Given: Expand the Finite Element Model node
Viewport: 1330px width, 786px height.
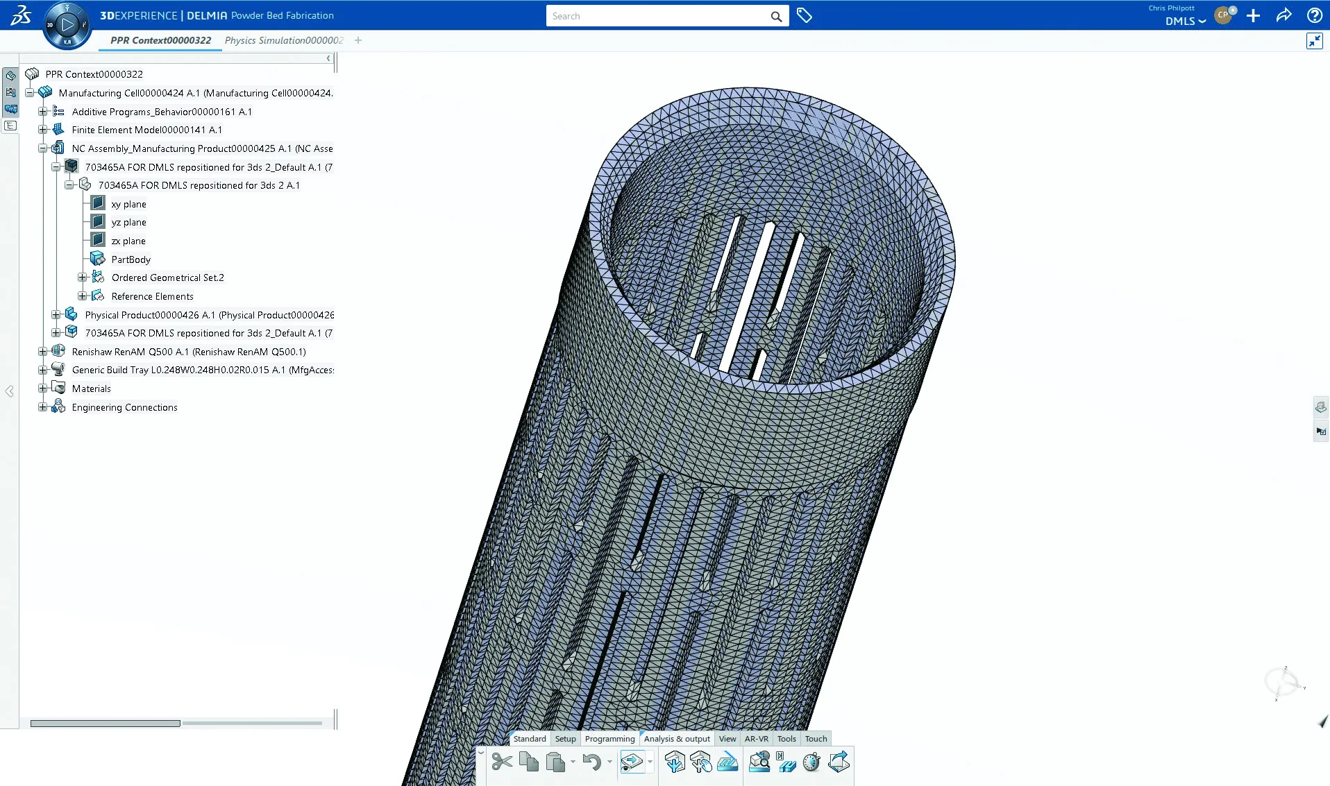Looking at the screenshot, I should (x=43, y=130).
